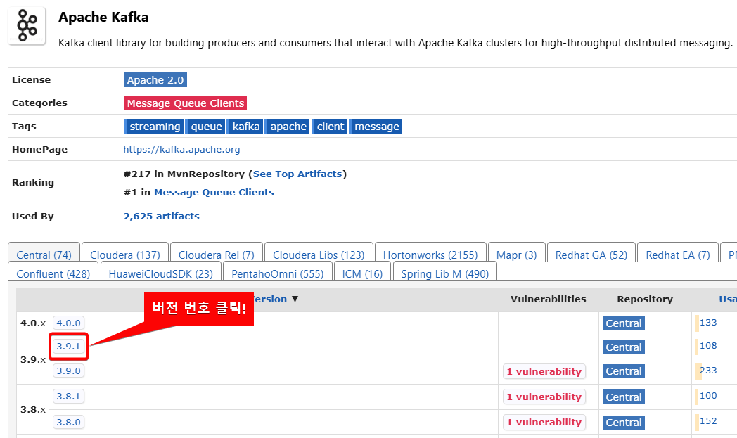This screenshot has height=438, width=737.
Task: Open the Apache 2.0 license badge
Action: click(155, 80)
